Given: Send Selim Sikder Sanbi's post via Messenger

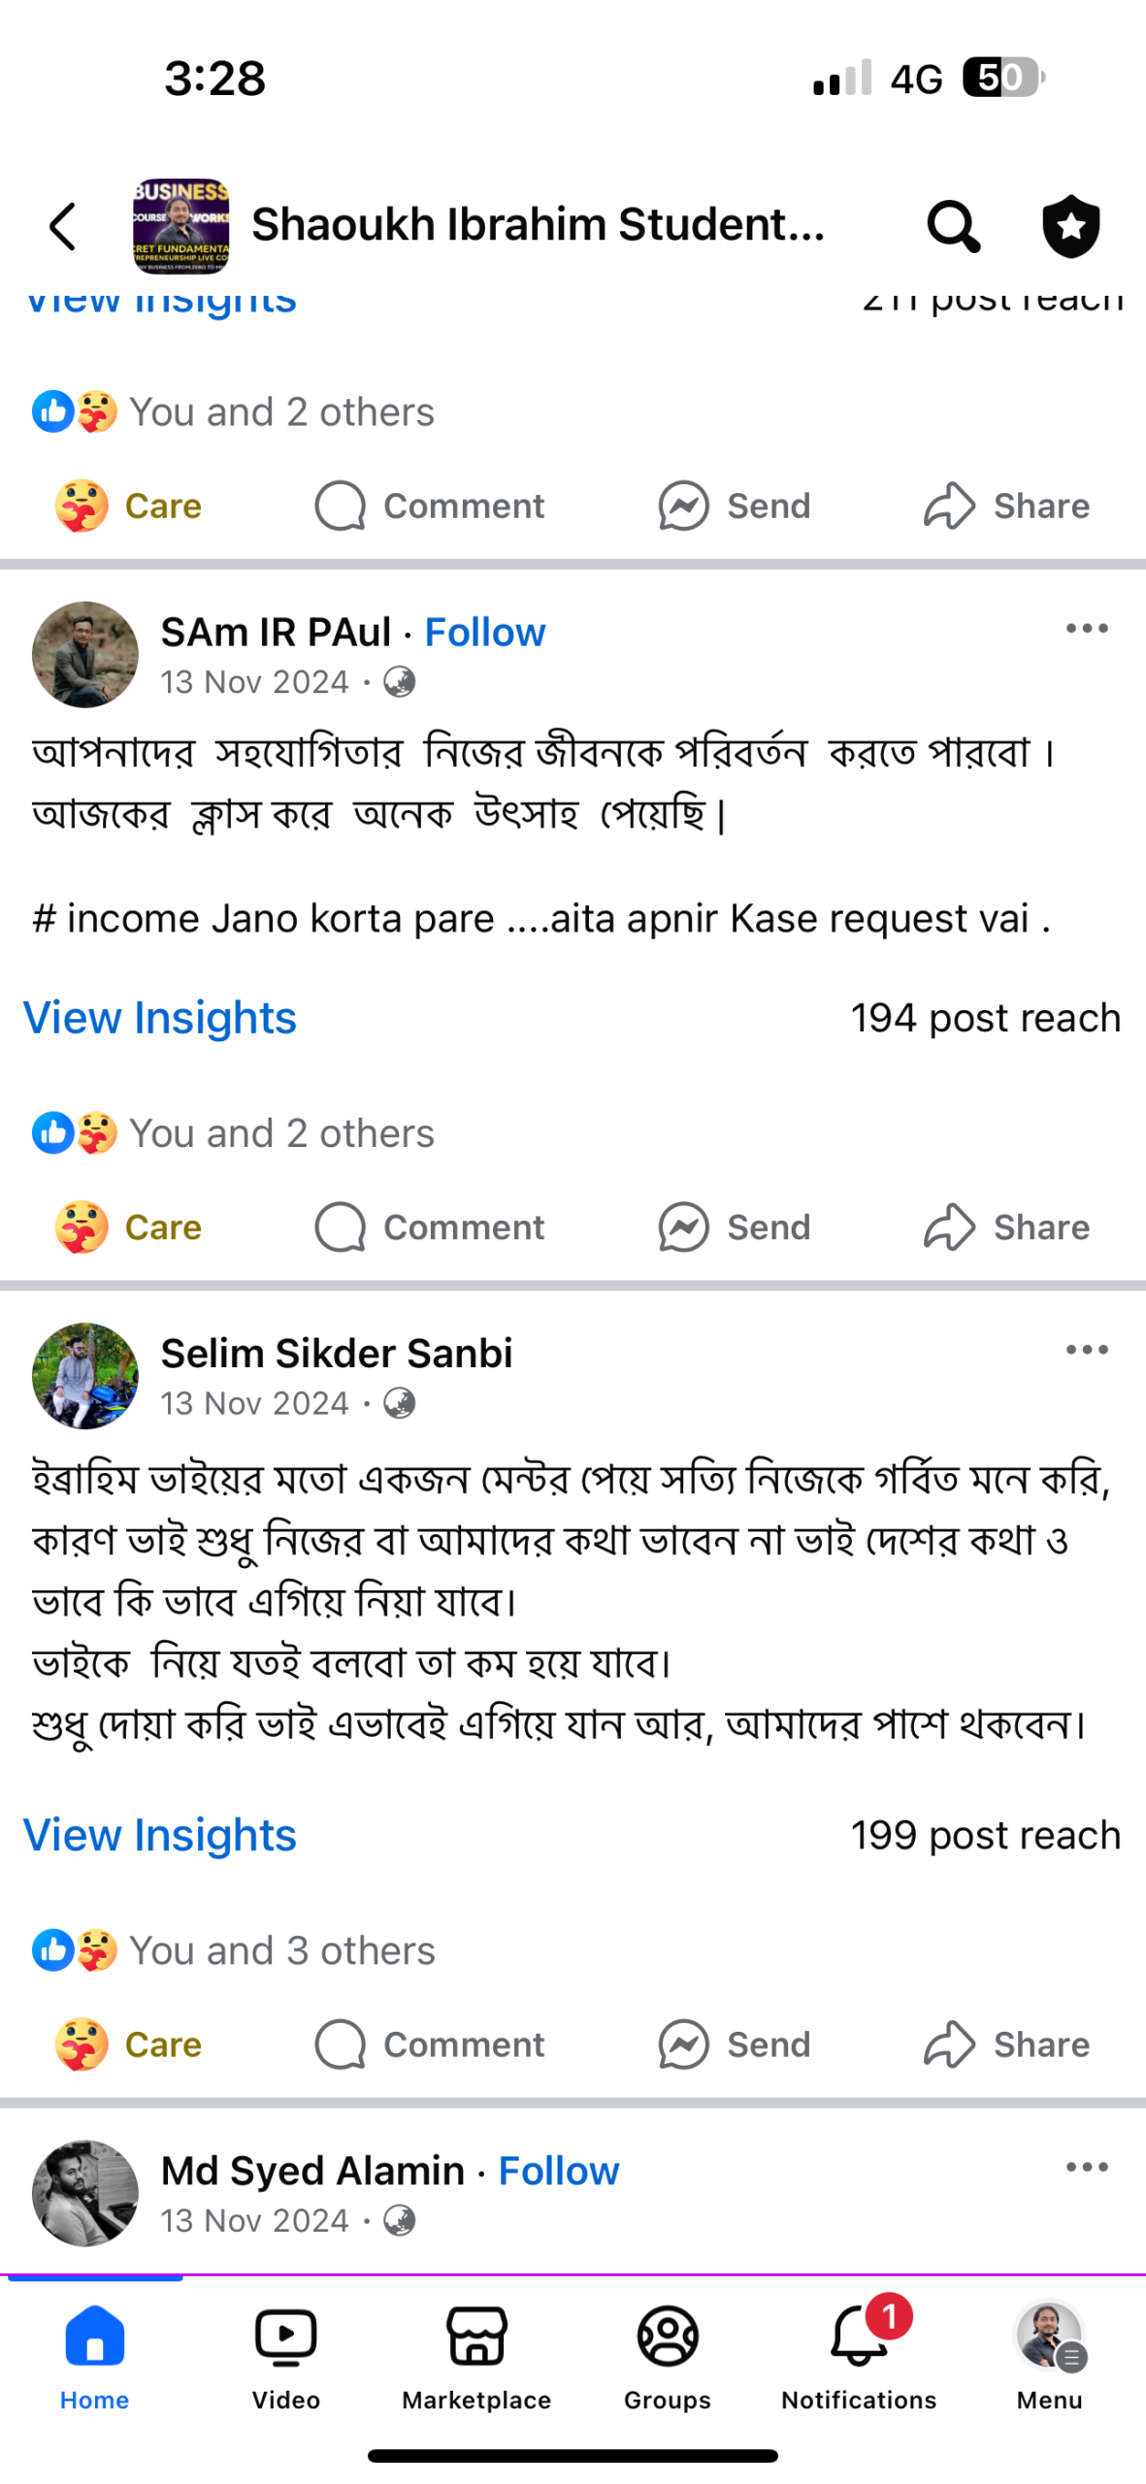Looking at the screenshot, I should [734, 2043].
